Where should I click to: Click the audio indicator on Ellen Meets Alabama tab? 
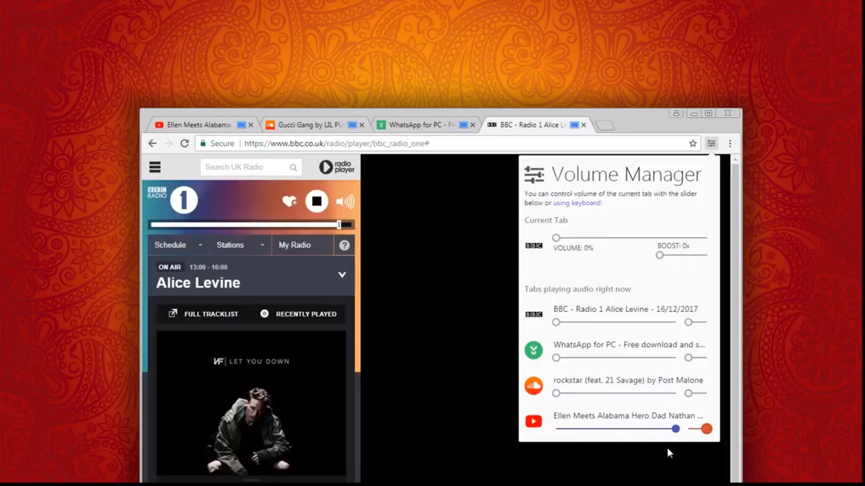[x=241, y=125]
